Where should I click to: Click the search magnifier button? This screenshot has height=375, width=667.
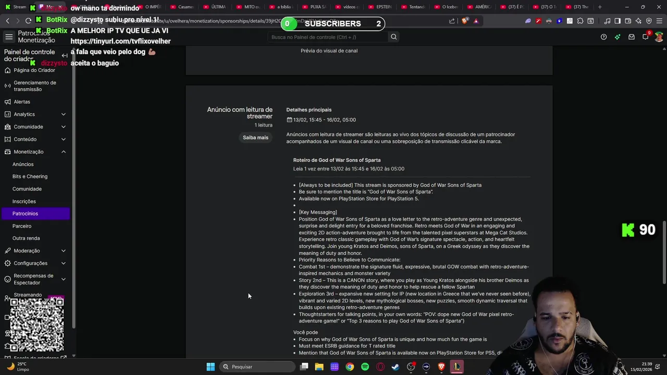pyautogui.click(x=394, y=37)
